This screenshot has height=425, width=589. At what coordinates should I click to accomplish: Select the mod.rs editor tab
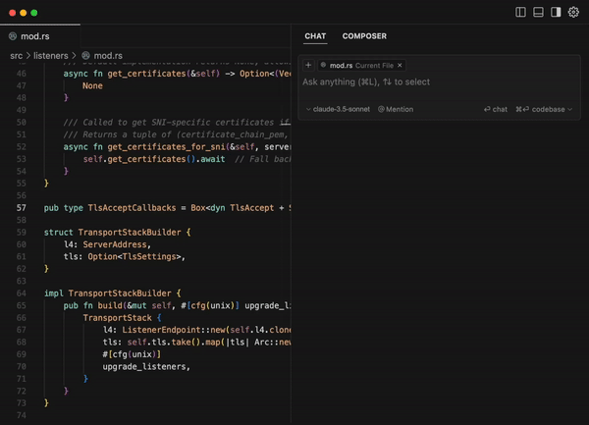click(x=40, y=36)
